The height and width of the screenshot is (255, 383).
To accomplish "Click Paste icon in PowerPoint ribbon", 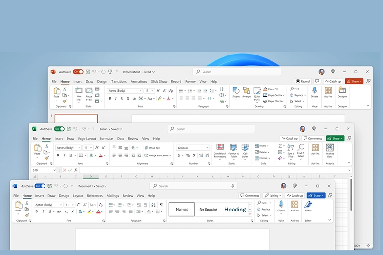I will point(56,91).
